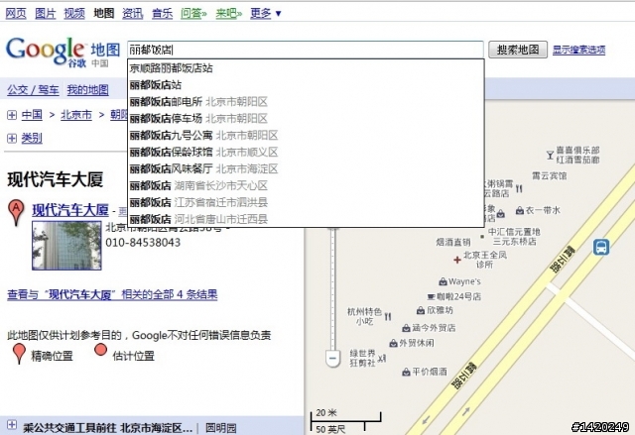Click the 绿世界狂剪社 scissors icon
Viewport: 635px width, 435px height.
[x=381, y=358]
